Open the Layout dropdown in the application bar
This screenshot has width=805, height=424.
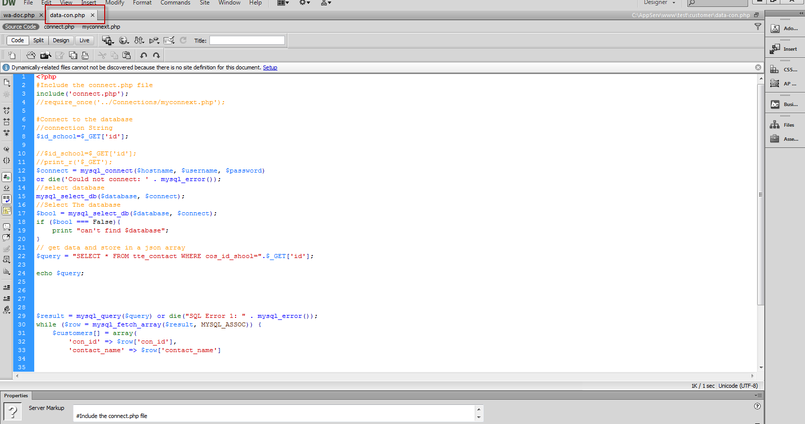click(283, 3)
